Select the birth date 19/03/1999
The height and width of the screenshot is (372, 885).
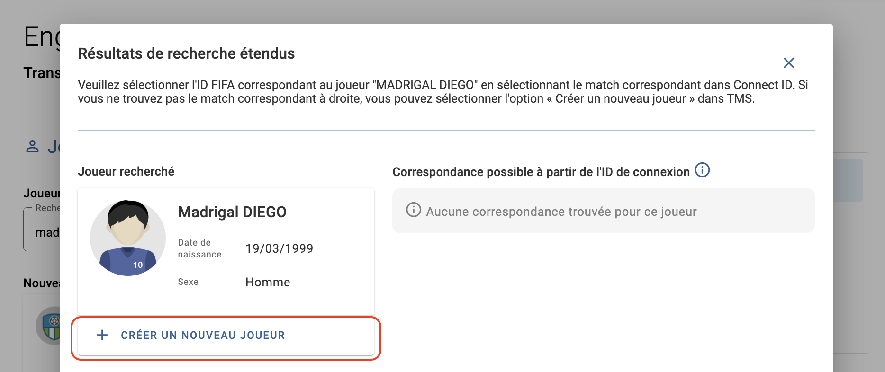(280, 248)
